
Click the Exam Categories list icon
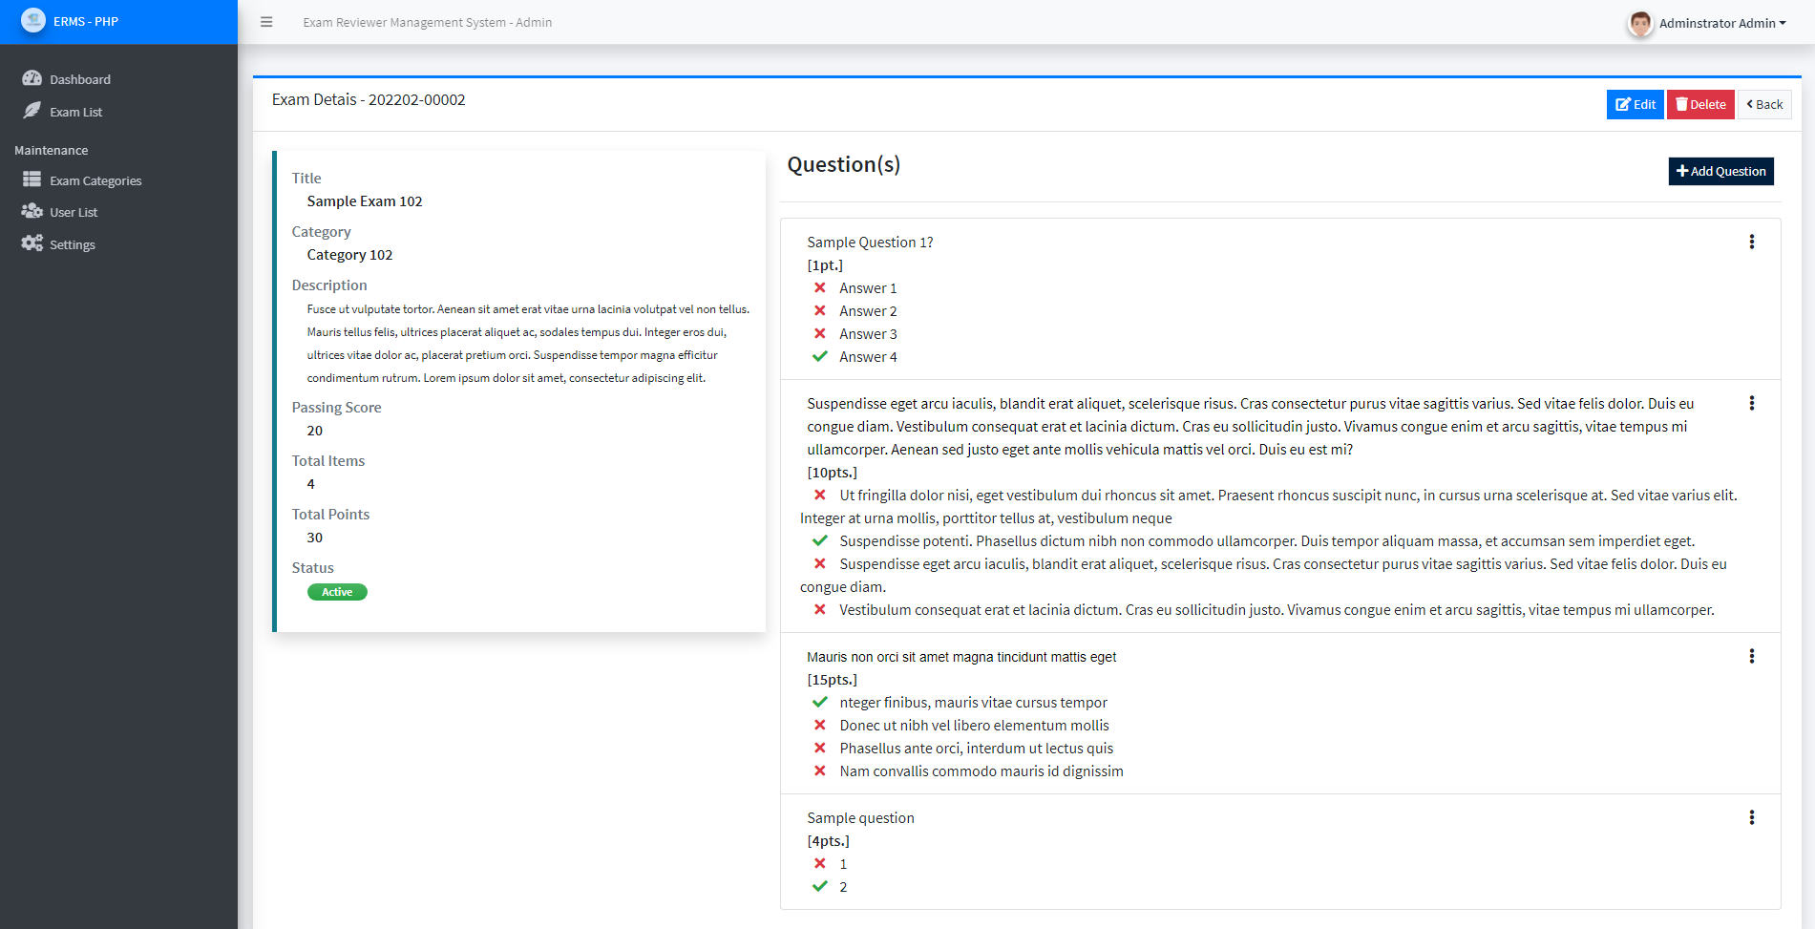(x=32, y=179)
